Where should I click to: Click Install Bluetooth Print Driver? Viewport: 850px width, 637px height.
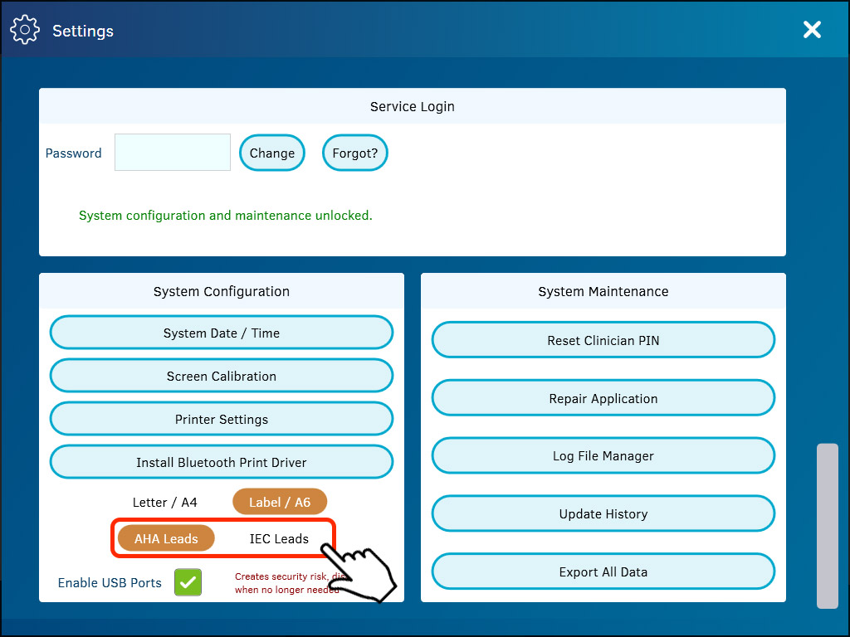222,463
